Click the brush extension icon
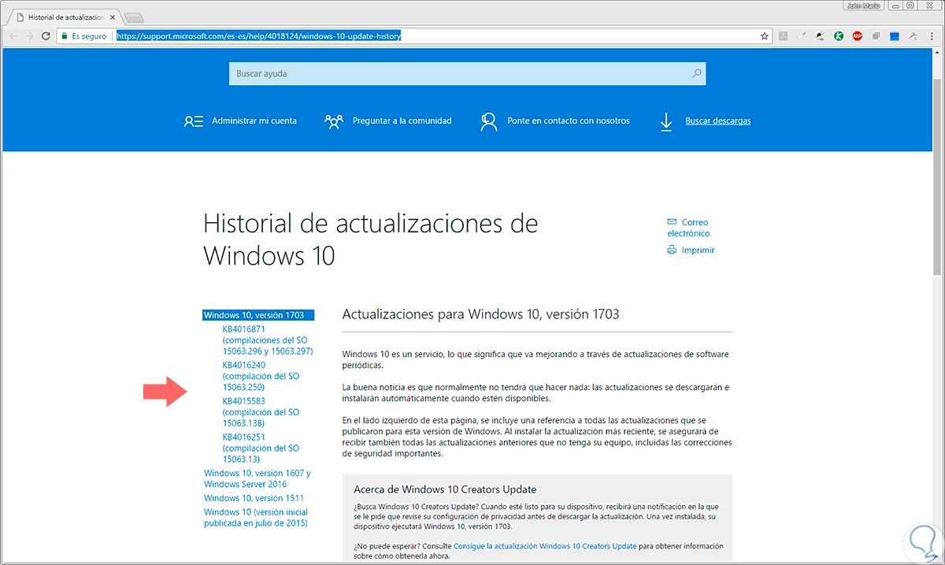945x565 pixels. click(802, 36)
